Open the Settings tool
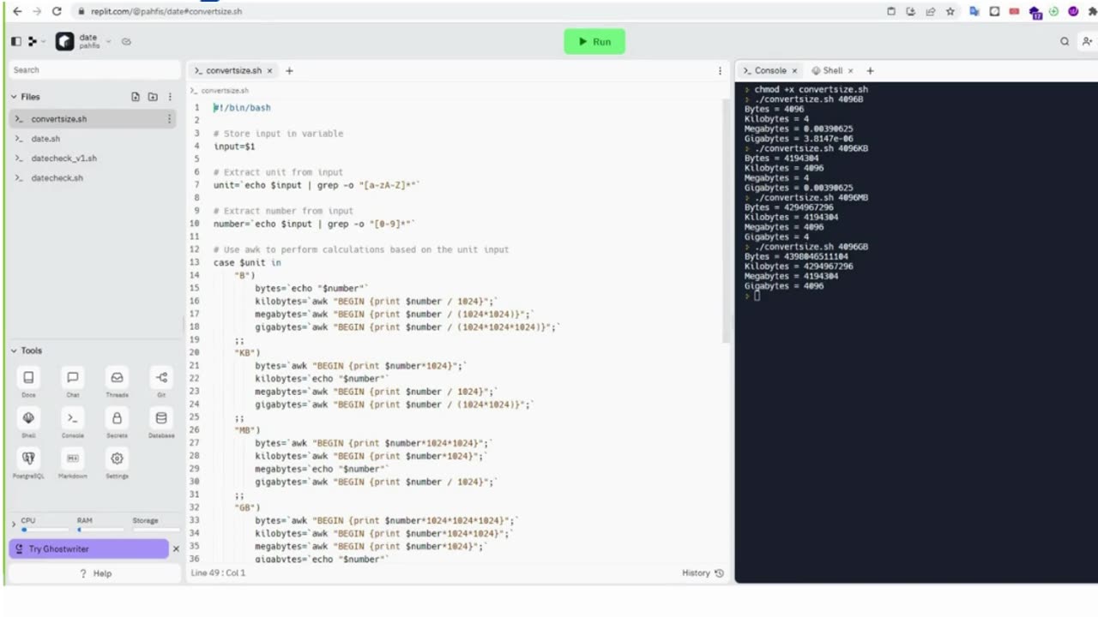This screenshot has width=1098, height=617. point(117,463)
